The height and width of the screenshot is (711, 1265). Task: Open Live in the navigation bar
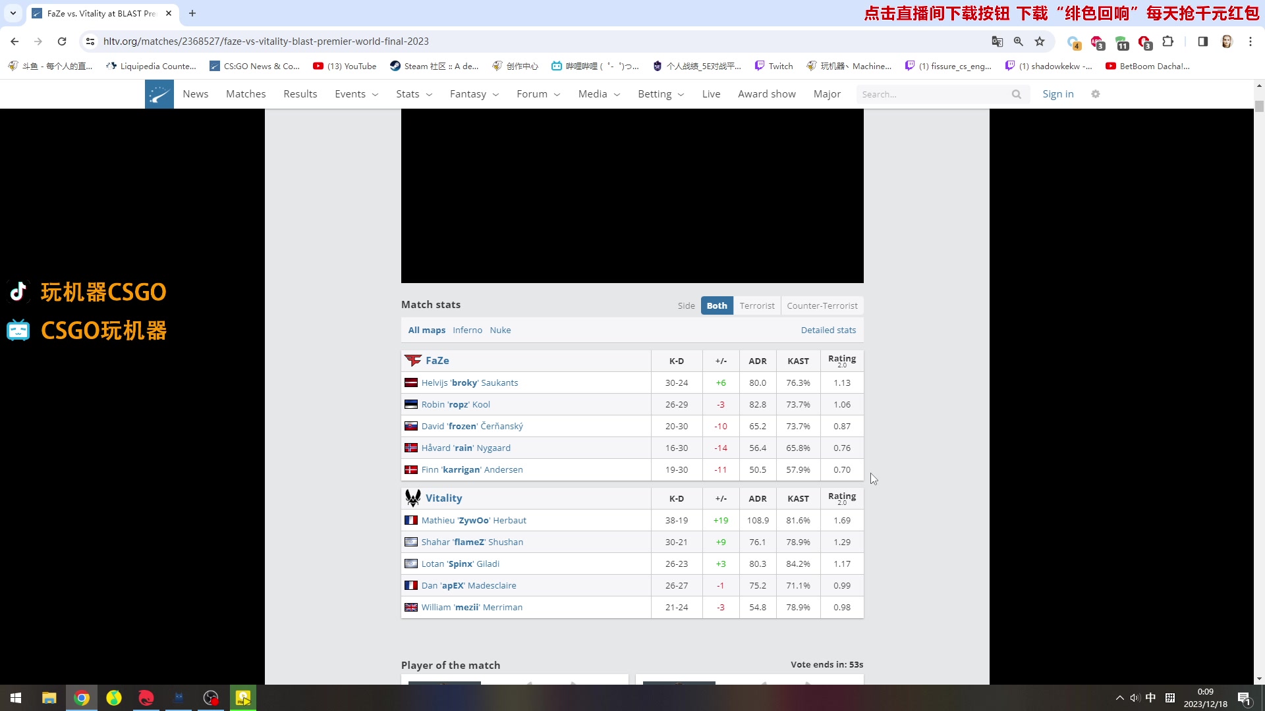pyautogui.click(x=711, y=94)
